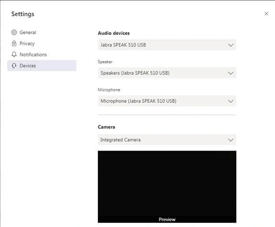Open the Integrated Camera dropdown
275x227 pixels.
click(167, 140)
